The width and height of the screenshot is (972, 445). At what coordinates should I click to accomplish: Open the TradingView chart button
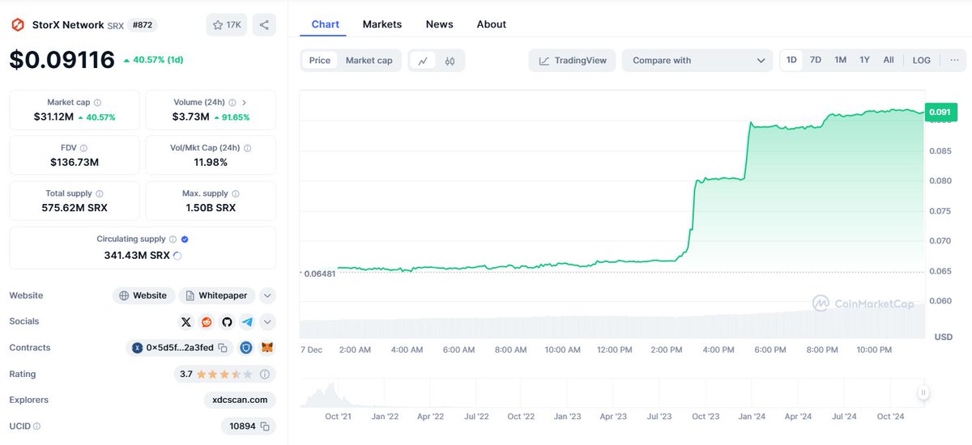point(573,61)
